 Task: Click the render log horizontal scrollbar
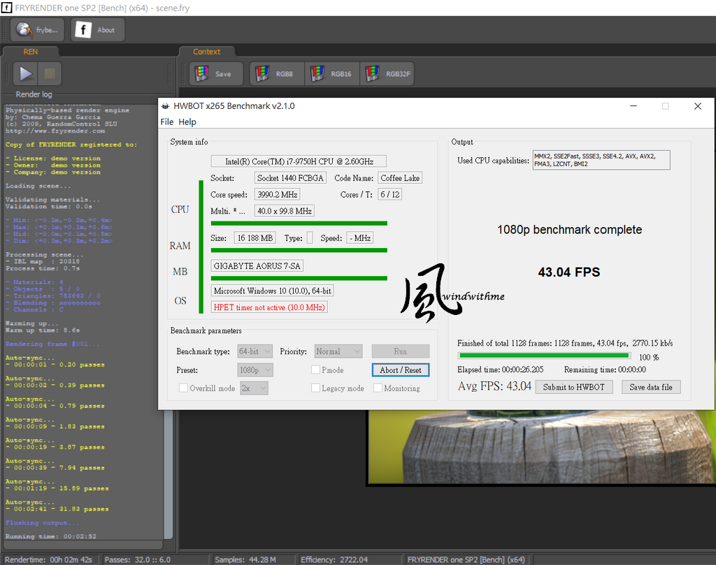[x=83, y=545]
